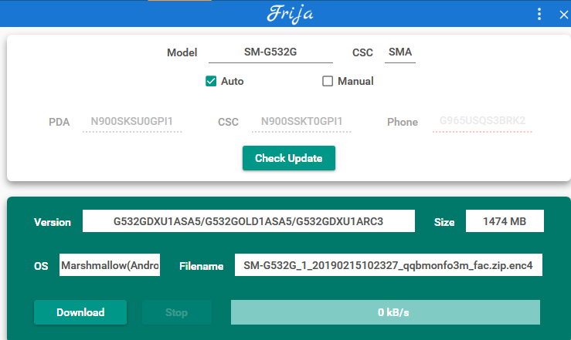Click the Phone label
The image size is (571, 340).
pyautogui.click(x=403, y=122)
